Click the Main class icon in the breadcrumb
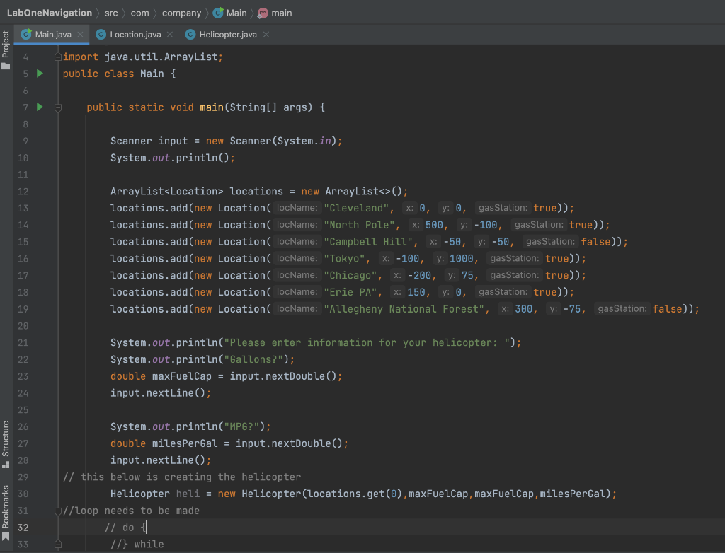Image resolution: width=725 pixels, height=553 pixels. coord(217,12)
